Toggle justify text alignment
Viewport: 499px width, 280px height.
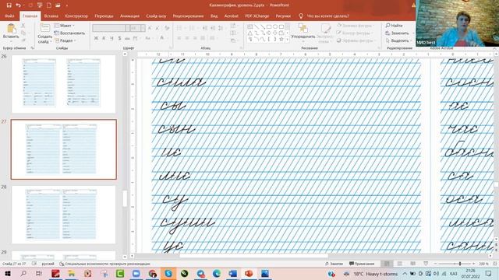pyautogui.click(x=203, y=38)
